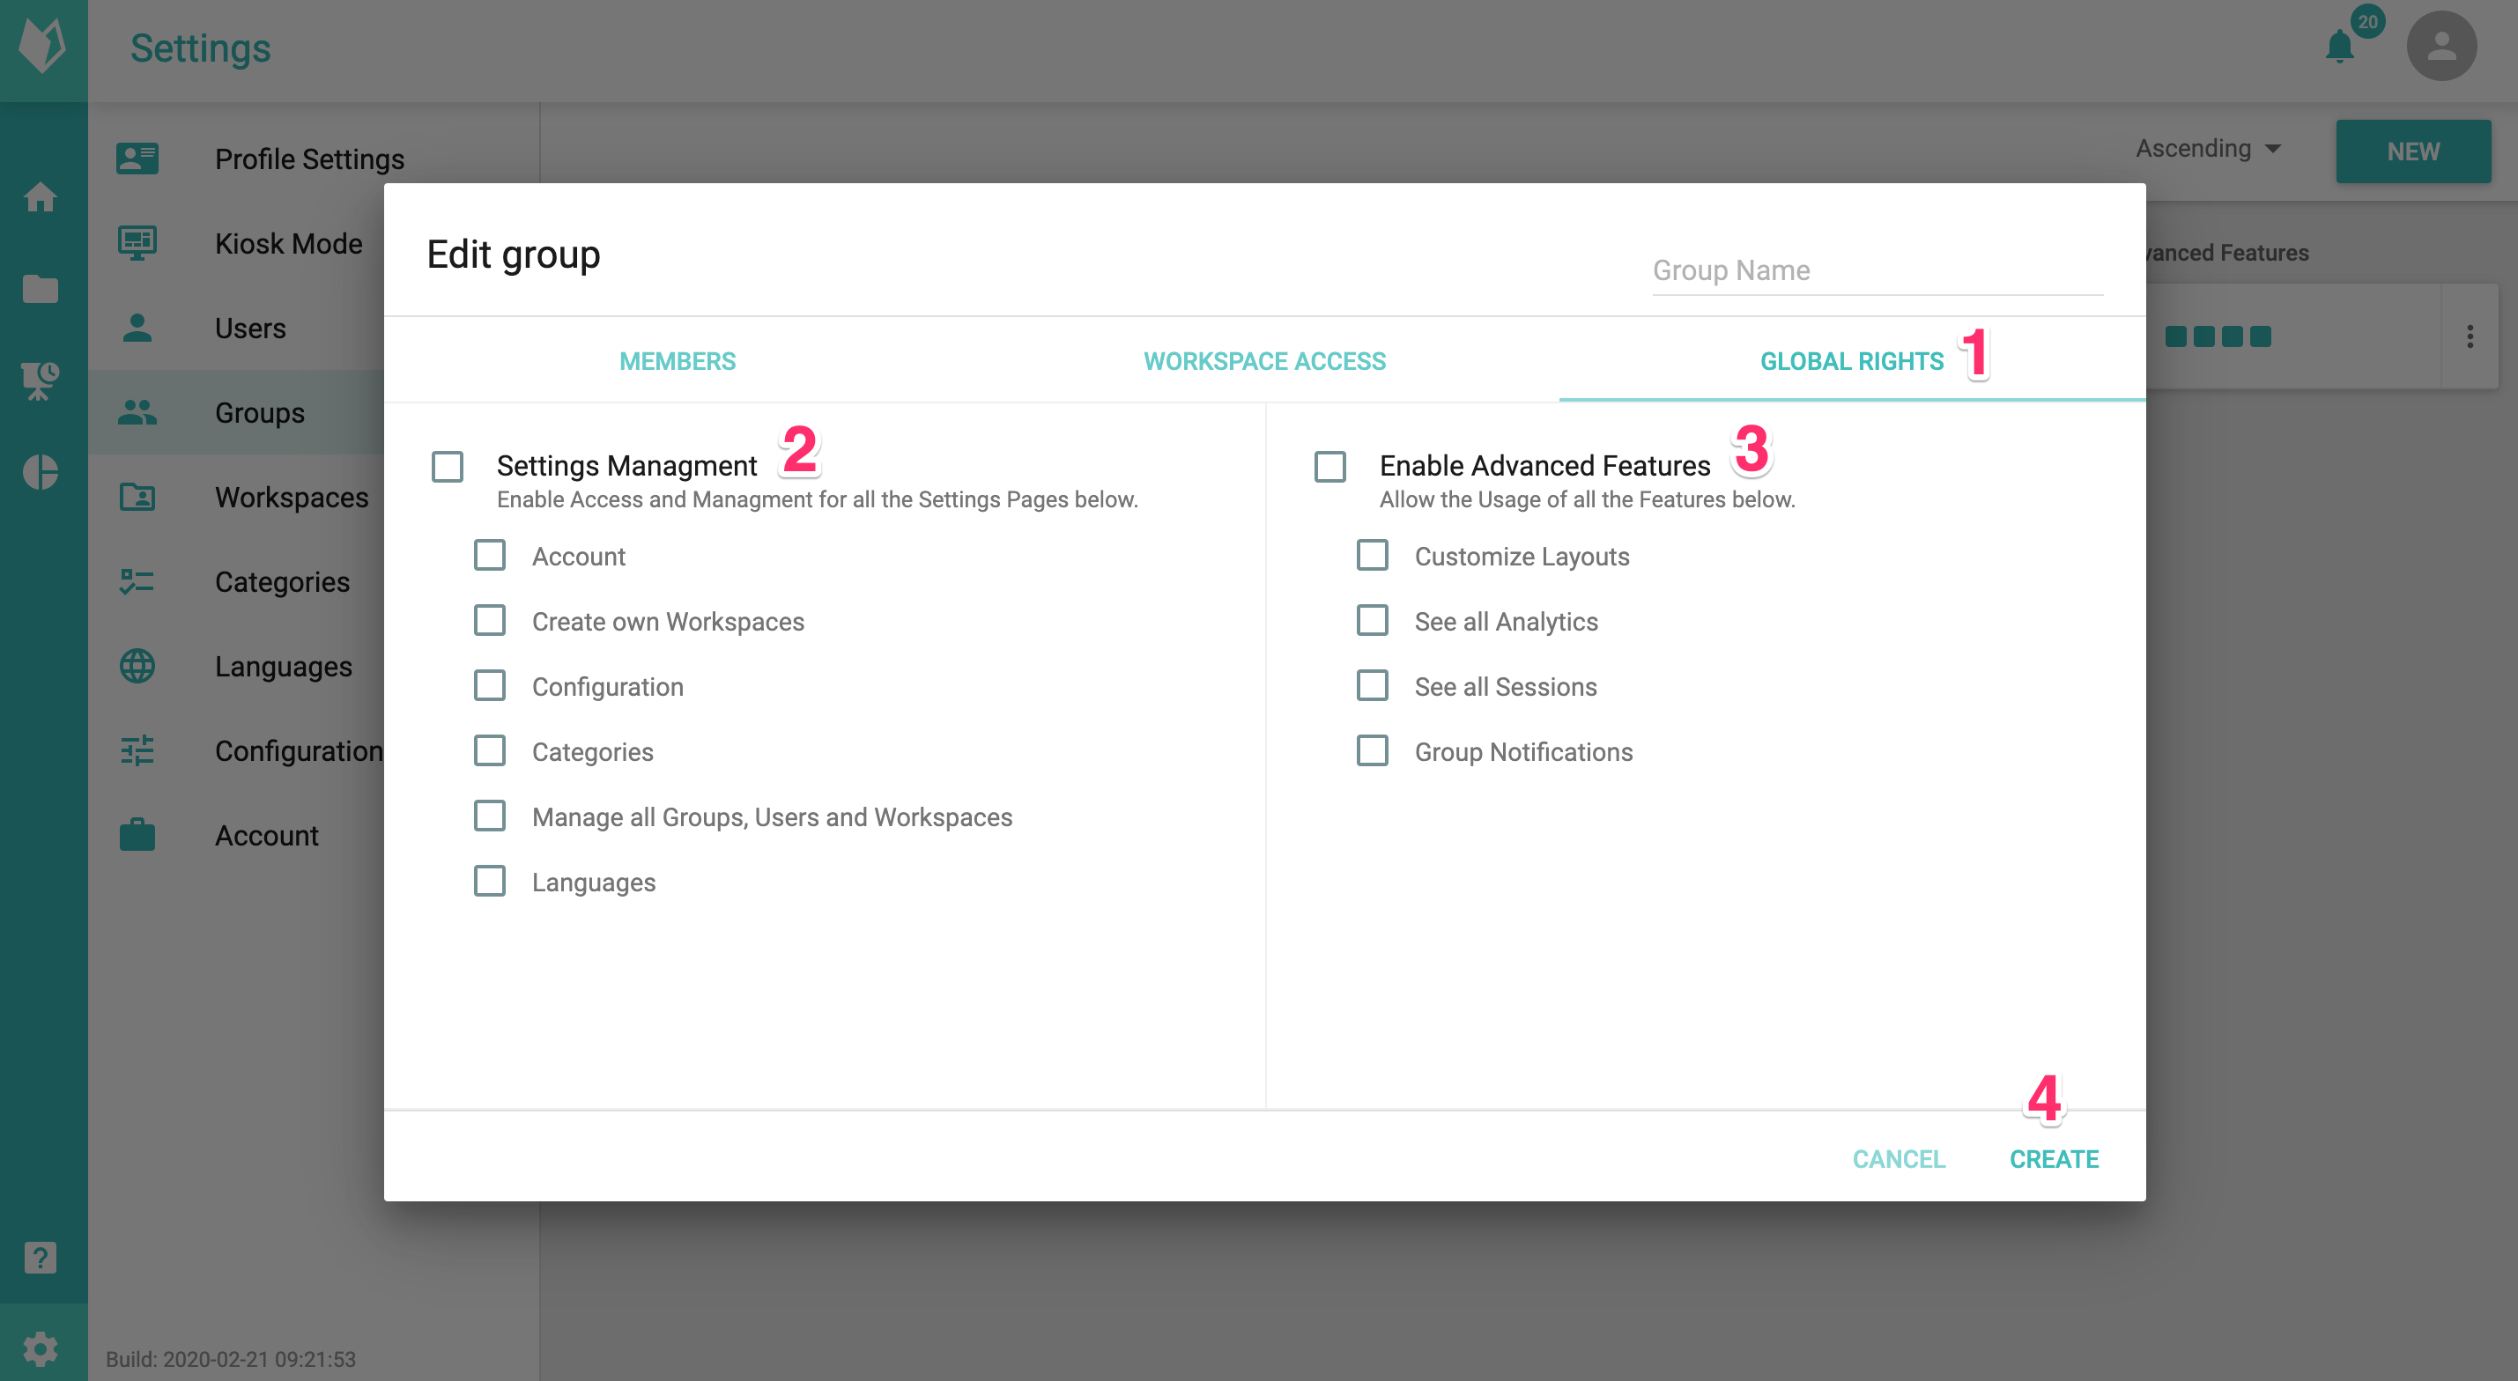Open the group row three-dot menu
Screen dimensions: 2518x1381
click(x=2470, y=337)
